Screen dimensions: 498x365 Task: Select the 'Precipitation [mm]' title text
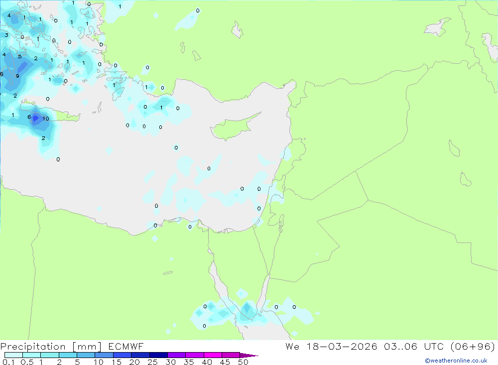tap(51, 347)
